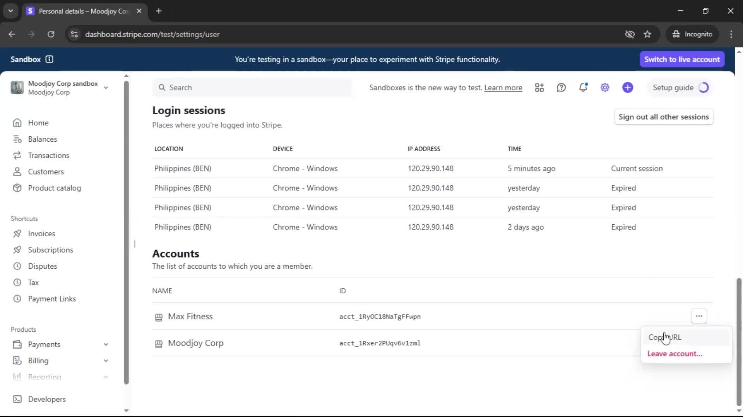This screenshot has height=417, width=743.
Task: Follow the Learn more link
Action: pyautogui.click(x=503, y=88)
